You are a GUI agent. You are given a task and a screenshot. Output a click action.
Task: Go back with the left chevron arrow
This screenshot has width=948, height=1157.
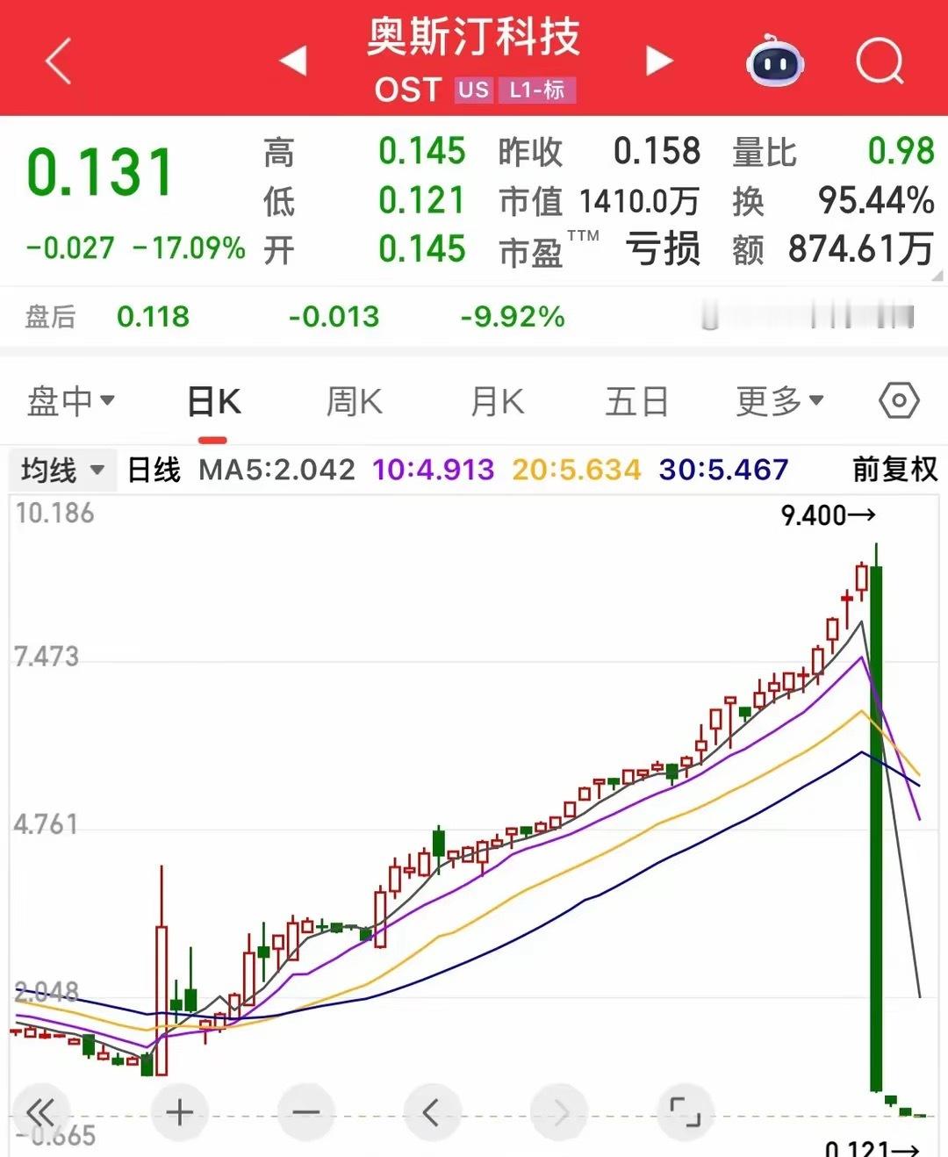[58, 61]
